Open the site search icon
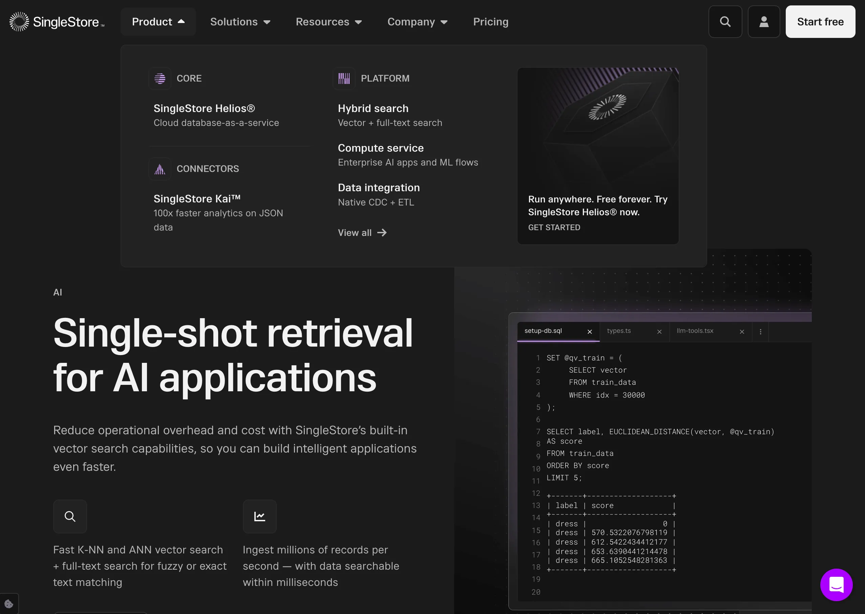 coord(725,22)
